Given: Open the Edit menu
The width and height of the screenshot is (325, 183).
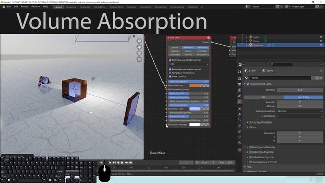Looking at the screenshot, I should click(x=16, y=7).
